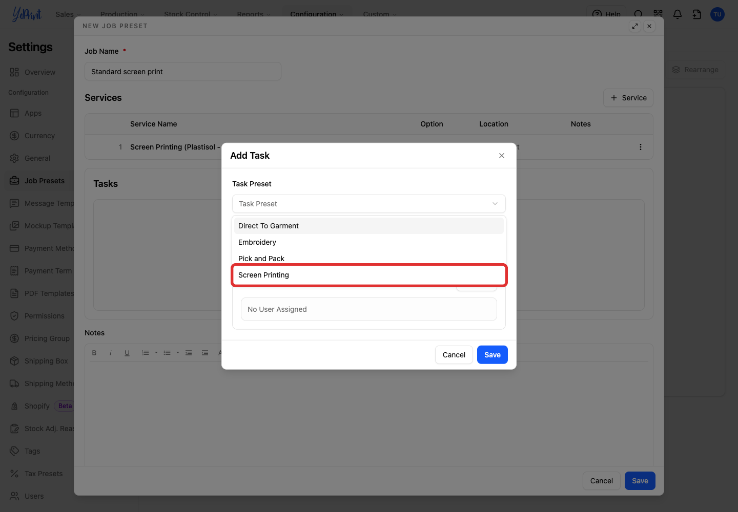Choose Direct To Garment task preset
Image resolution: width=738 pixels, height=512 pixels.
(369, 226)
